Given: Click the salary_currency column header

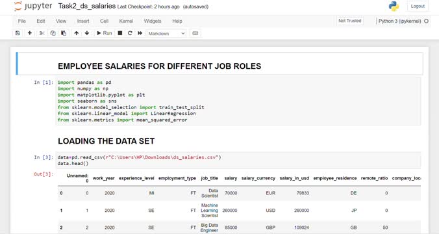Looking at the screenshot, I should (258, 178).
